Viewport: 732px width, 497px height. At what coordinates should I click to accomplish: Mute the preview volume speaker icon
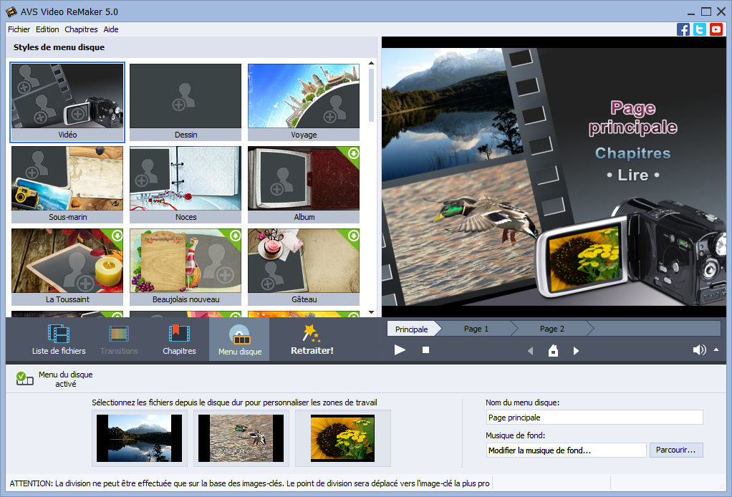tap(699, 350)
